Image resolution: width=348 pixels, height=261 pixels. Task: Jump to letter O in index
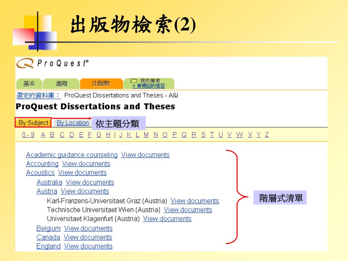point(165,135)
